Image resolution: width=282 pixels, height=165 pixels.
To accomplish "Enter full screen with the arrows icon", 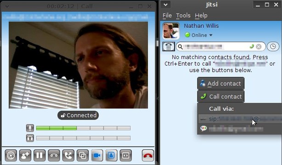I will tap(126, 155).
